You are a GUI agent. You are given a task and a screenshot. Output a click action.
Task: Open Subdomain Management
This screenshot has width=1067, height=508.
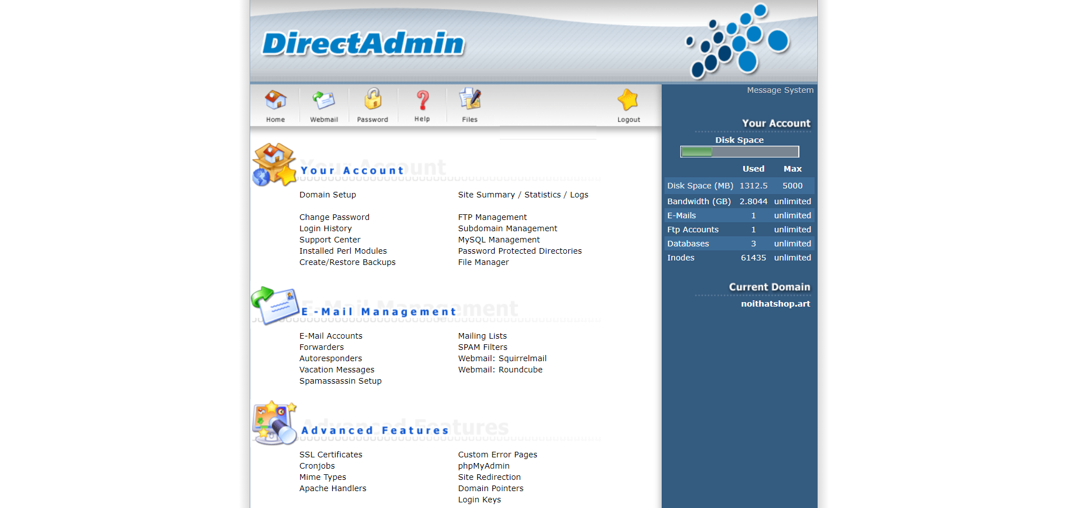click(508, 228)
